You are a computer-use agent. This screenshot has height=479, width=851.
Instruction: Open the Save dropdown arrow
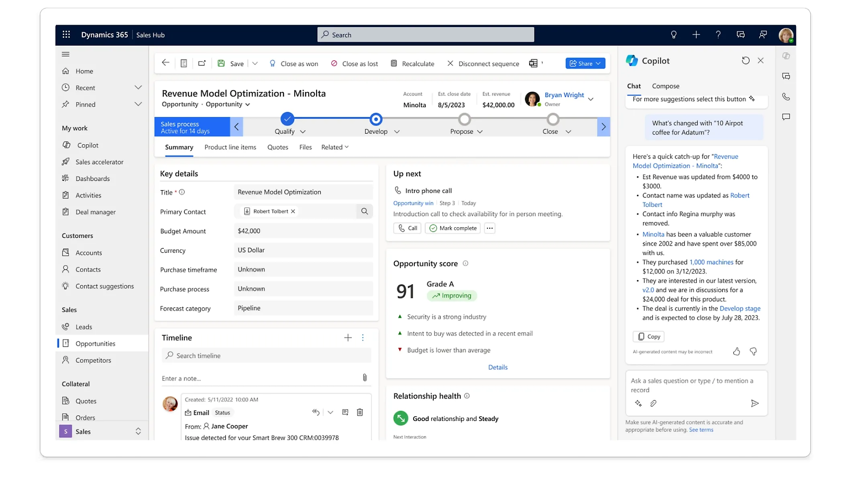pyautogui.click(x=255, y=63)
